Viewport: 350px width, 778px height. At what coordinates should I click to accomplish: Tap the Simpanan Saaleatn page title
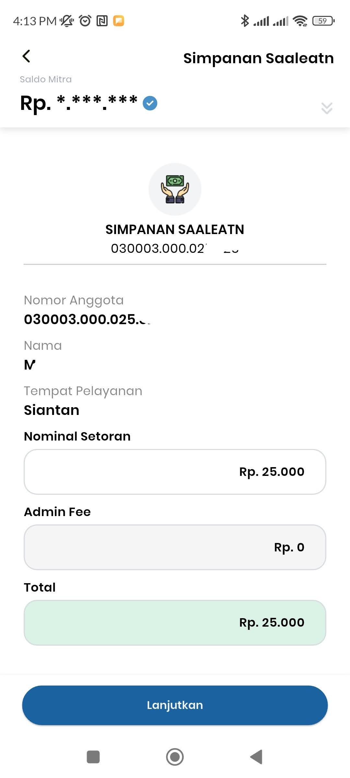coord(259,58)
